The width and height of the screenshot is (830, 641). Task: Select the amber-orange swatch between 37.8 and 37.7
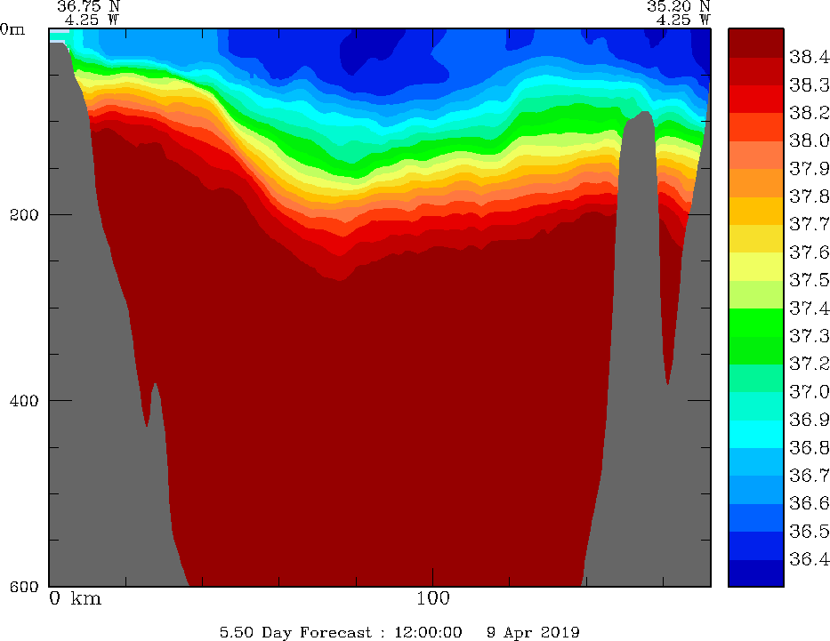[x=756, y=211]
